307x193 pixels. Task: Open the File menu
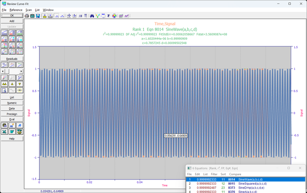click(4, 10)
